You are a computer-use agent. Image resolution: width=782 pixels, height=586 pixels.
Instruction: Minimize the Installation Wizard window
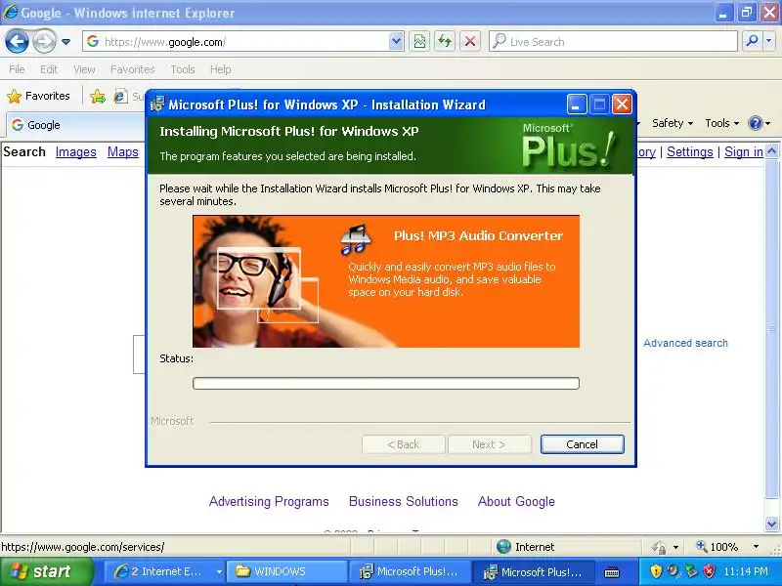pyautogui.click(x=577, y=105)
